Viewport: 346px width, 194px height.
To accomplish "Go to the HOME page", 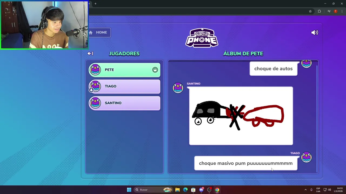I will (x=99, y=32).
